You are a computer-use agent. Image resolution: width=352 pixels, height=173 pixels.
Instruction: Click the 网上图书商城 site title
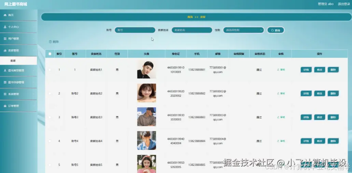click(16, 4)
